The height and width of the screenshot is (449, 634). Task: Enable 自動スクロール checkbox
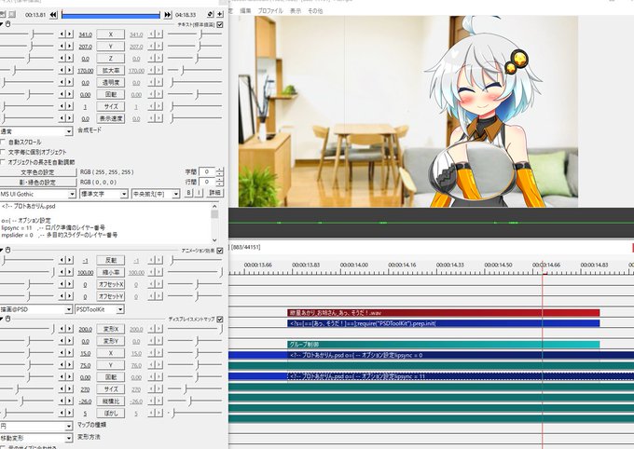click(x=3, y=142)
